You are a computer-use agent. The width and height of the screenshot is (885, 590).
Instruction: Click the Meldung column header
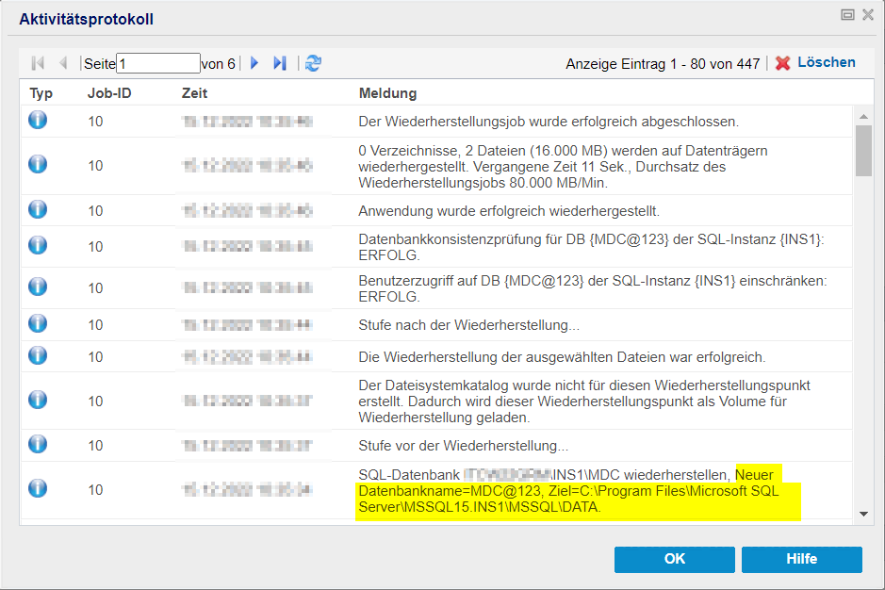tap(387, 93)
